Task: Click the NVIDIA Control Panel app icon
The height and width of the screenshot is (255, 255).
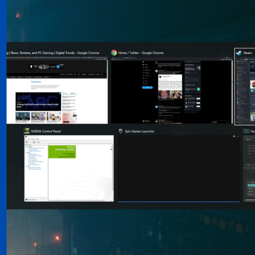Action: 27,131
